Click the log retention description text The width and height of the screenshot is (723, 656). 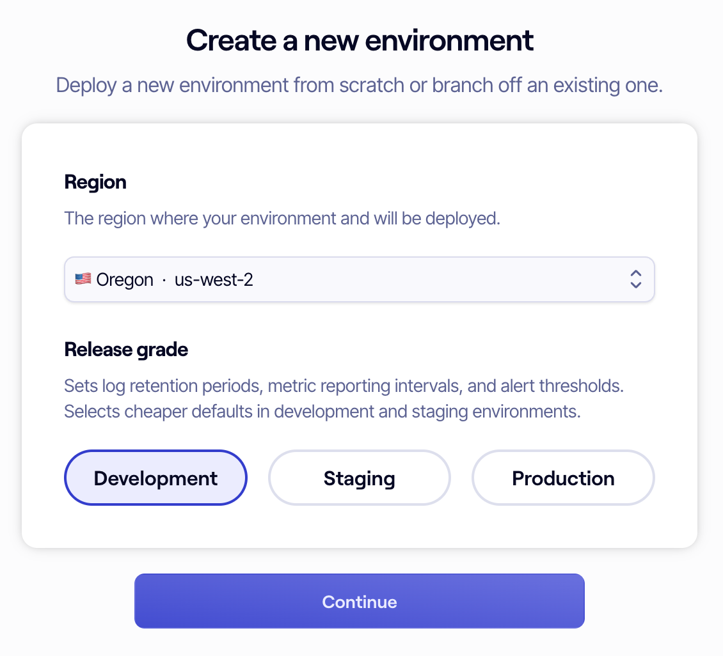pos(344,386)
